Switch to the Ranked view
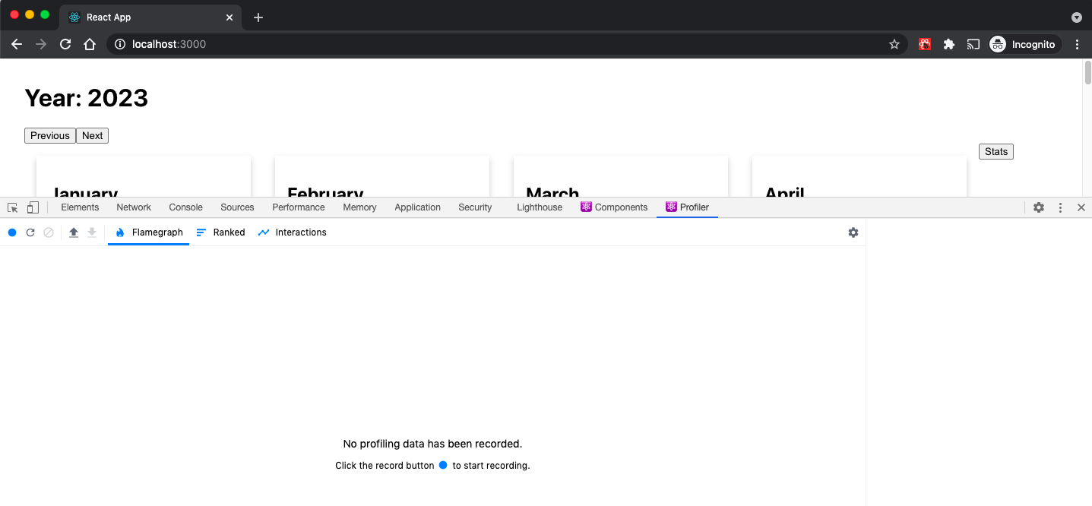This screenshot has height=506, width=1092. click(x=220, y=232)
